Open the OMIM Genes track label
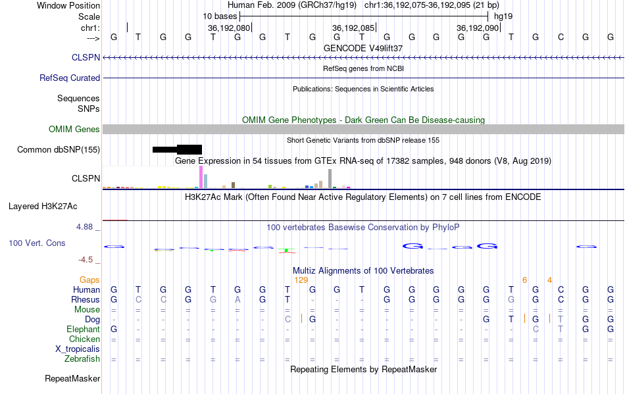This screenshot has width=625, height=394. pos(74,129)
